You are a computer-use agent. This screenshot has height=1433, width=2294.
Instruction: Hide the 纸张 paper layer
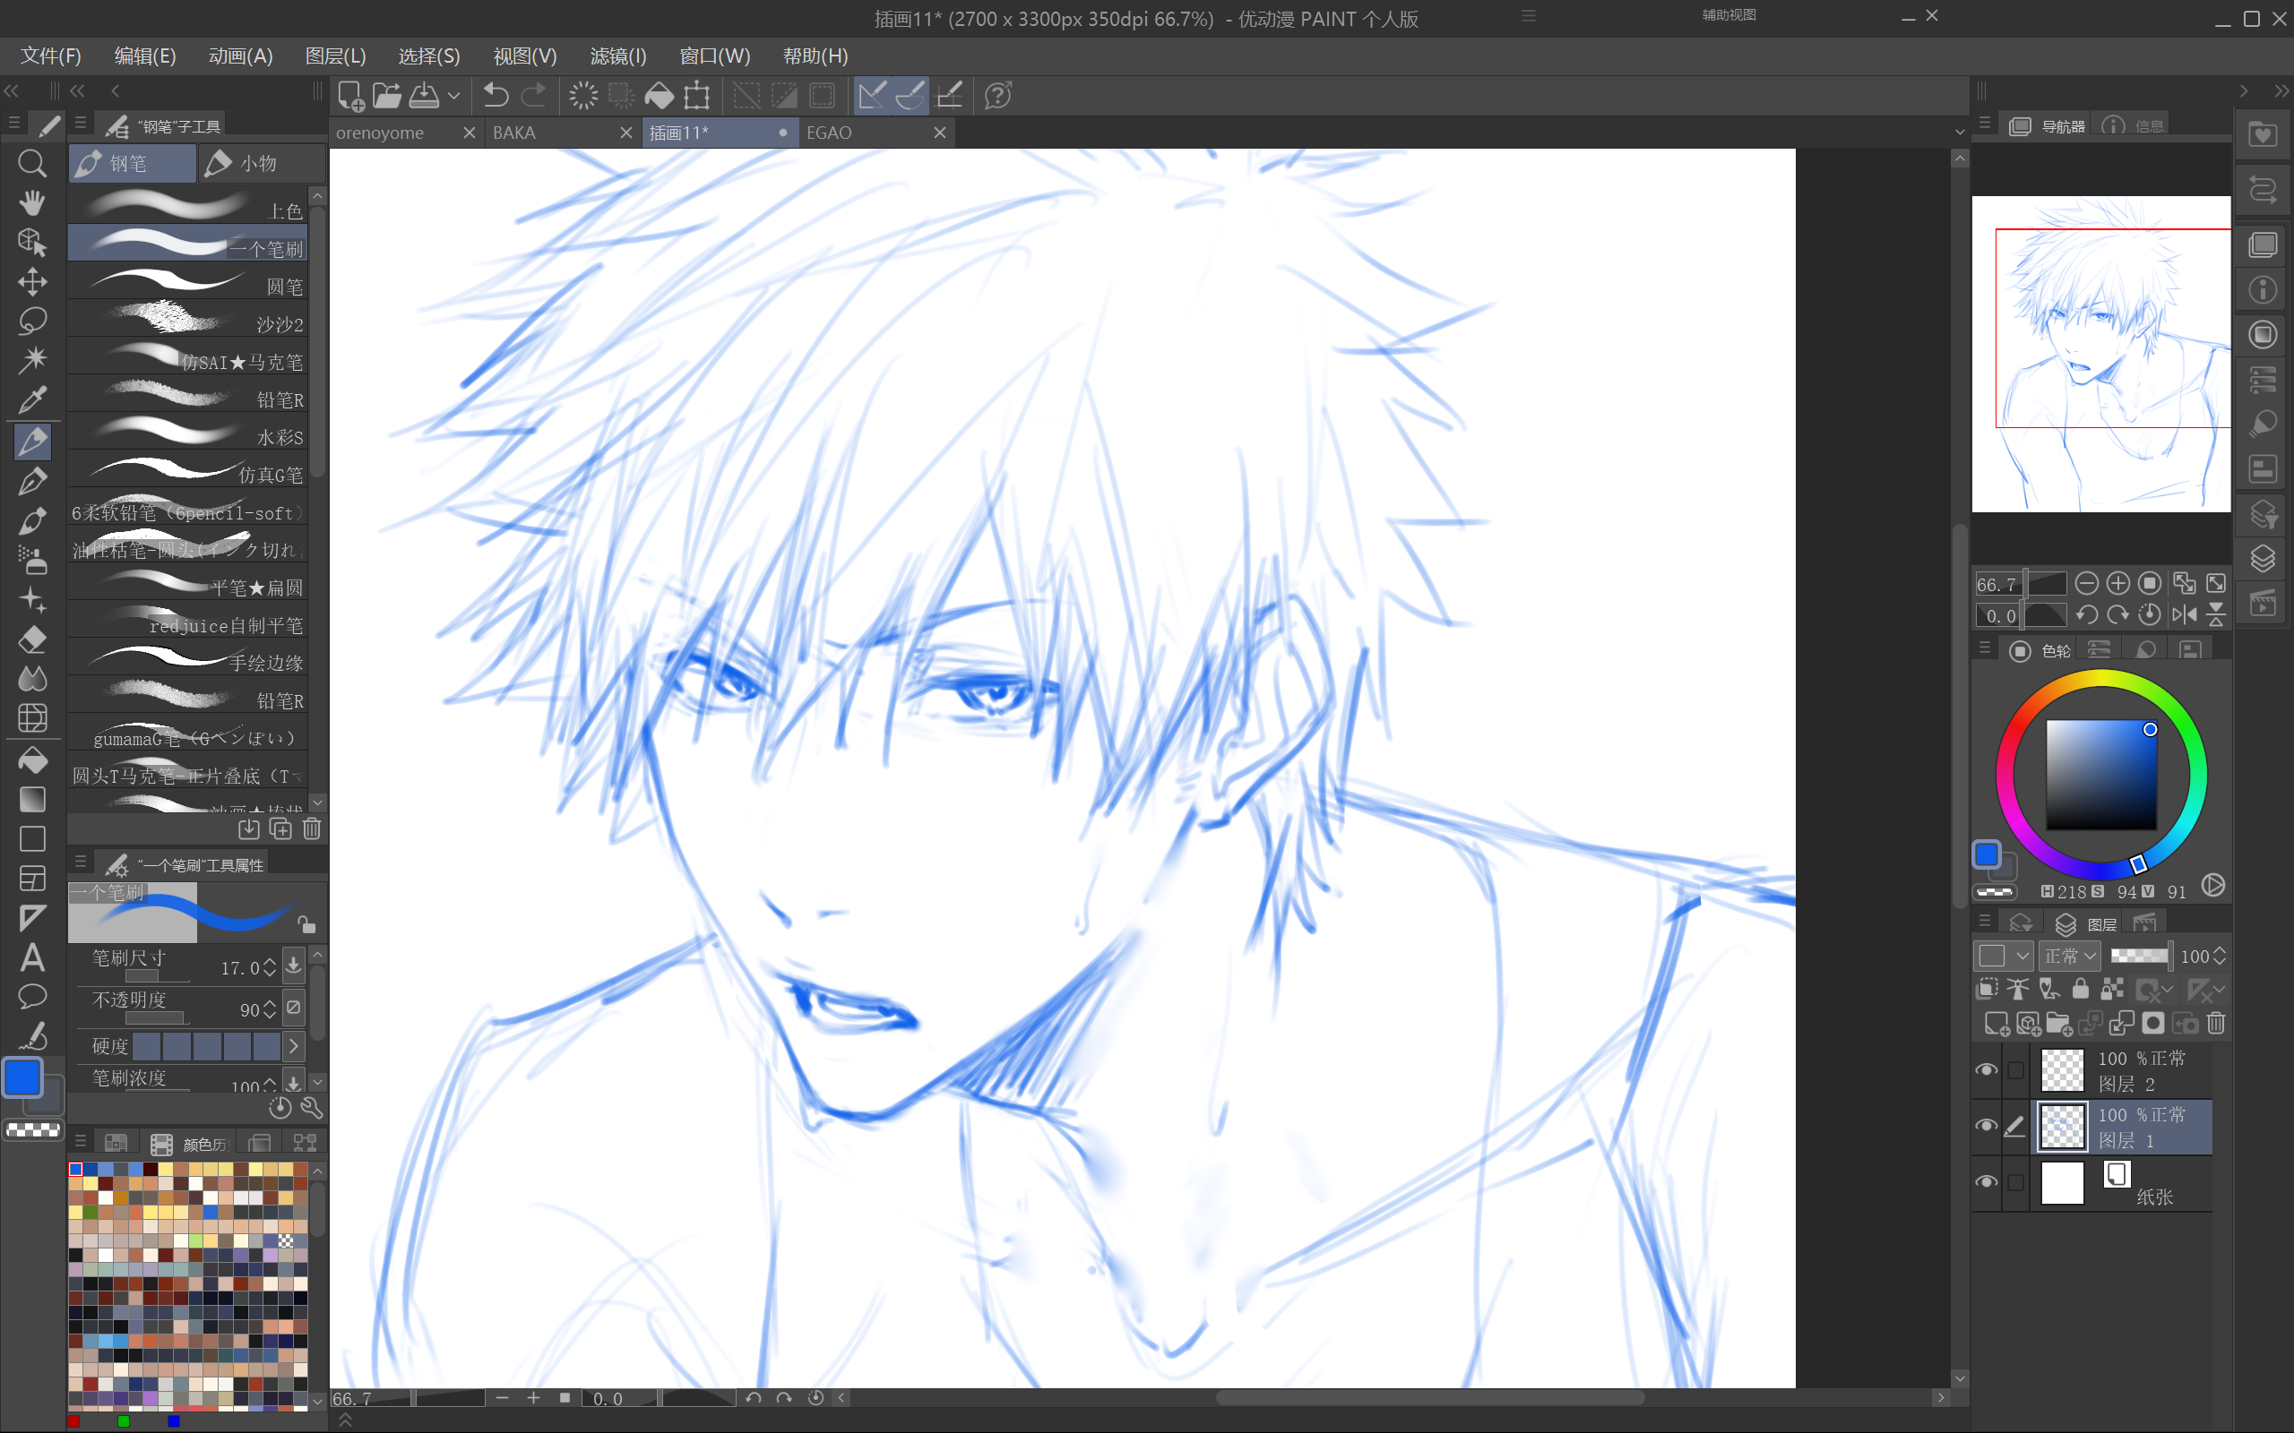[x=1986, y=1182]
